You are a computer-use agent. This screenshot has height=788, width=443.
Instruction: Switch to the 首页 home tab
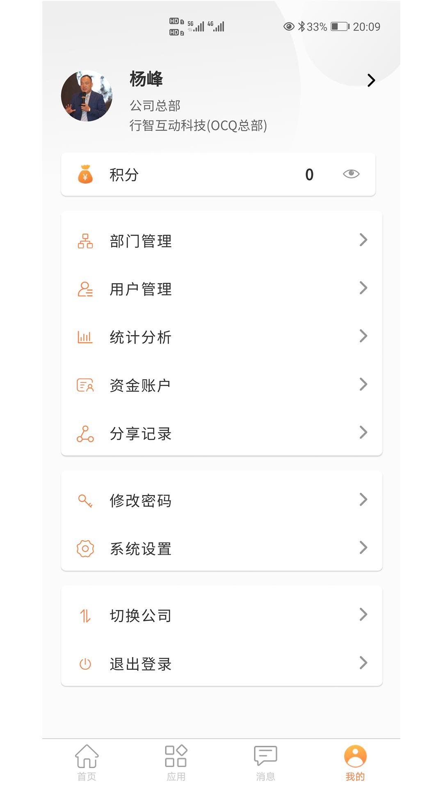tap(87, 763)
